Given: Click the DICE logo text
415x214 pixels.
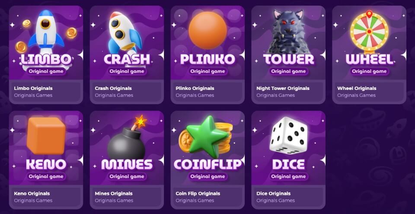Looking at the screenshot, I should pos(288,164).
